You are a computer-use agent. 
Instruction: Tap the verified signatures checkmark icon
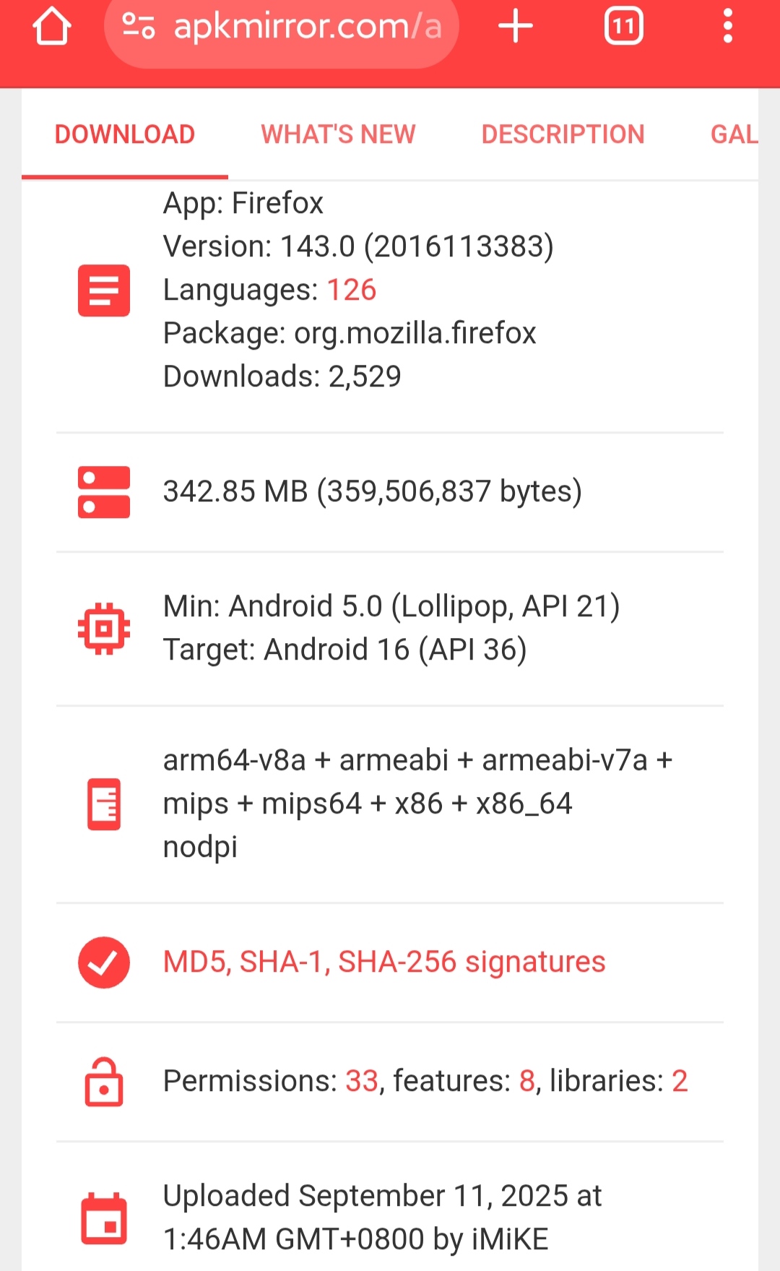coord(104,962)
